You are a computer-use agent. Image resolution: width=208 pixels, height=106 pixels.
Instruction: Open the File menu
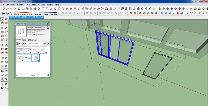[x=2, y=5]
